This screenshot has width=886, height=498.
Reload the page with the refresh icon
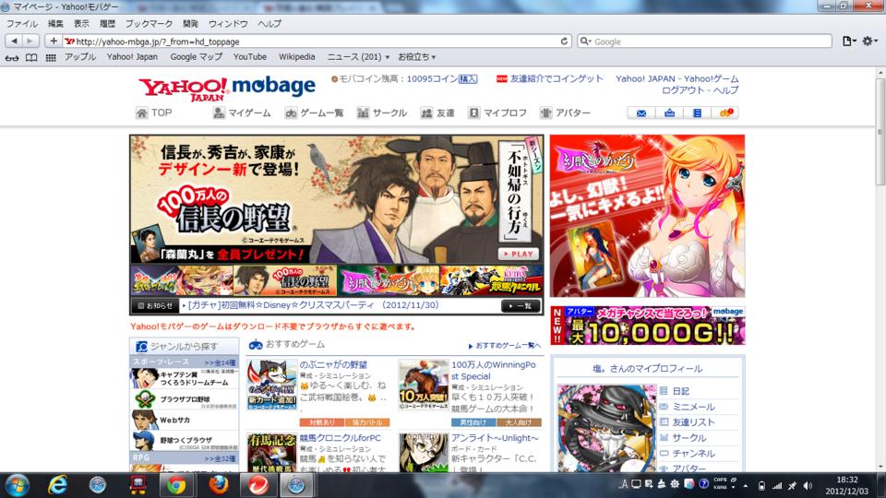[564, 41]
